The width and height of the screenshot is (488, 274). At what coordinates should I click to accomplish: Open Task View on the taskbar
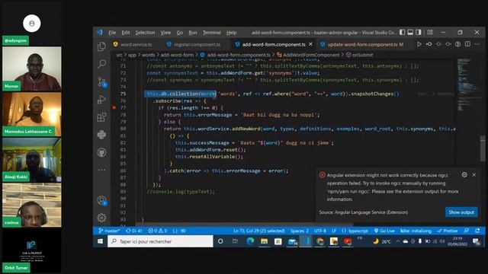click(x=235, y=241)
